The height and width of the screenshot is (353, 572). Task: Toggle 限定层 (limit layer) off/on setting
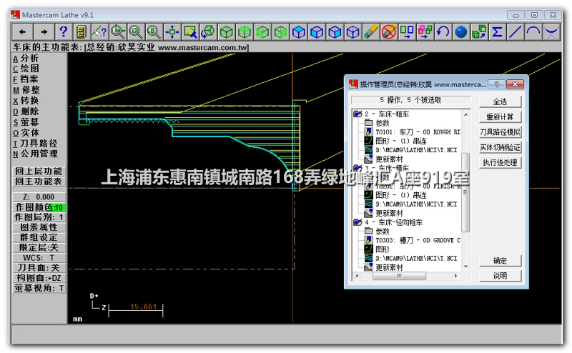click(39, 247)
